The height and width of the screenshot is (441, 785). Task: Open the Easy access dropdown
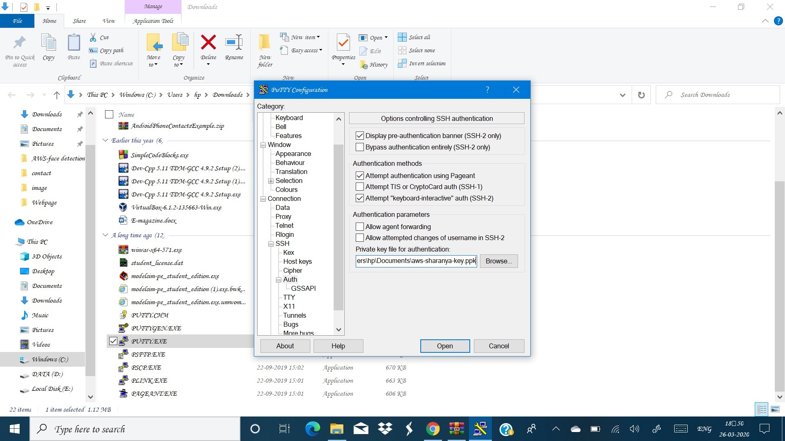coord(302,50)
